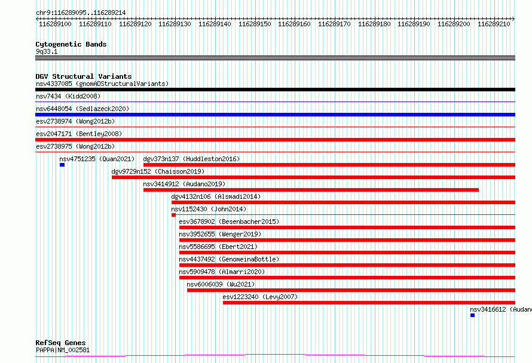
Task: Select the red bar under nsv5586695 (Ebert2021)
Action: (347, 253)
